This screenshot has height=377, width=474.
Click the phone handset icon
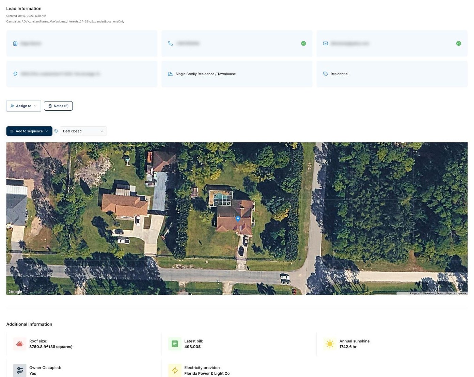pos(171,44)
